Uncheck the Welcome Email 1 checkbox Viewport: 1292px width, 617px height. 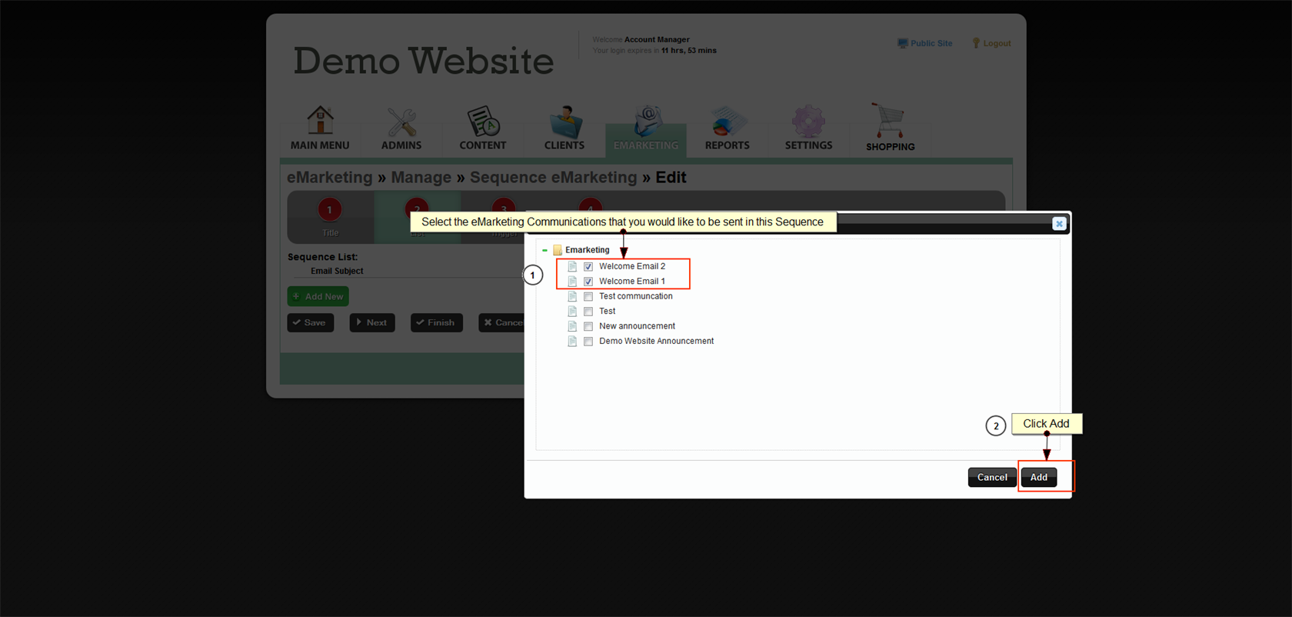click(588, 282)
